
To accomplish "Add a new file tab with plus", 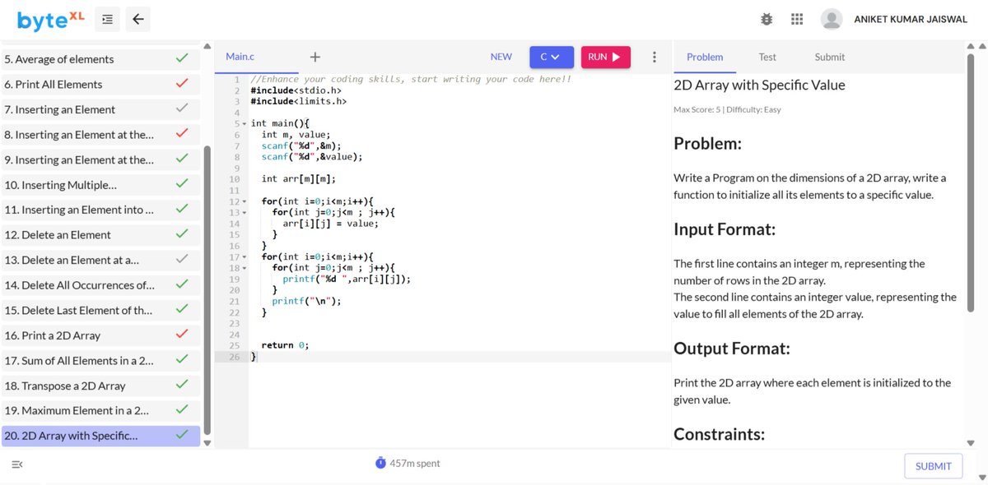I will click(x=315, y=57).
